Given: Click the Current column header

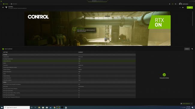Looking at the screenshot, I should tap(80, 52).
